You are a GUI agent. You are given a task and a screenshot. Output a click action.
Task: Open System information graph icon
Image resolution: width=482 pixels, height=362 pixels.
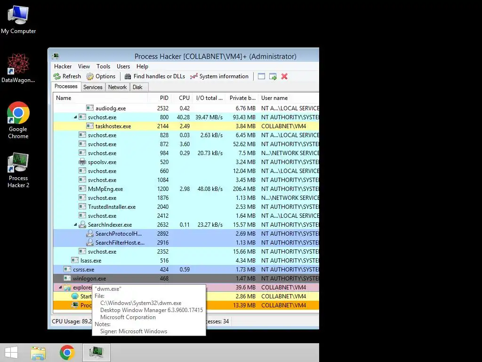pyautogui.click(x=193, y=76)
